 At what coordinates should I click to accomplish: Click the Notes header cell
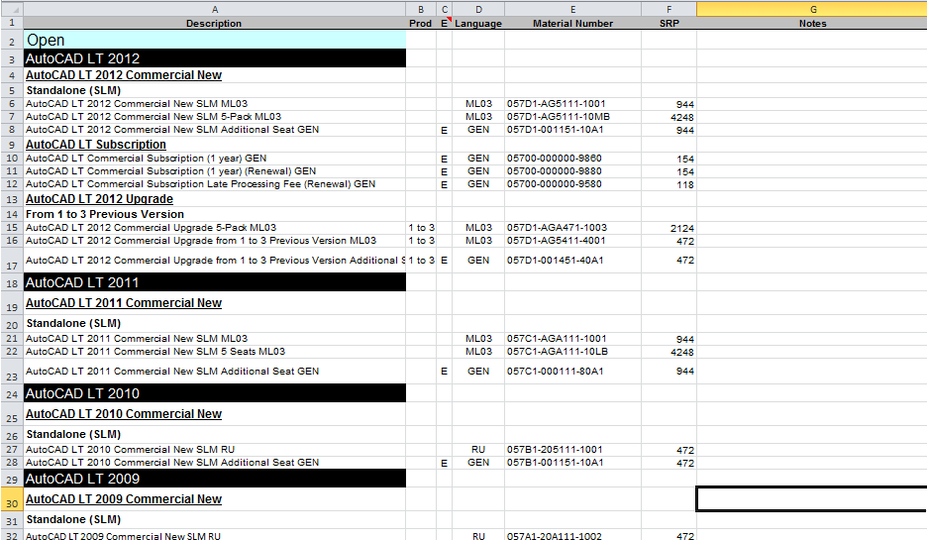click(x=812, y=23)
